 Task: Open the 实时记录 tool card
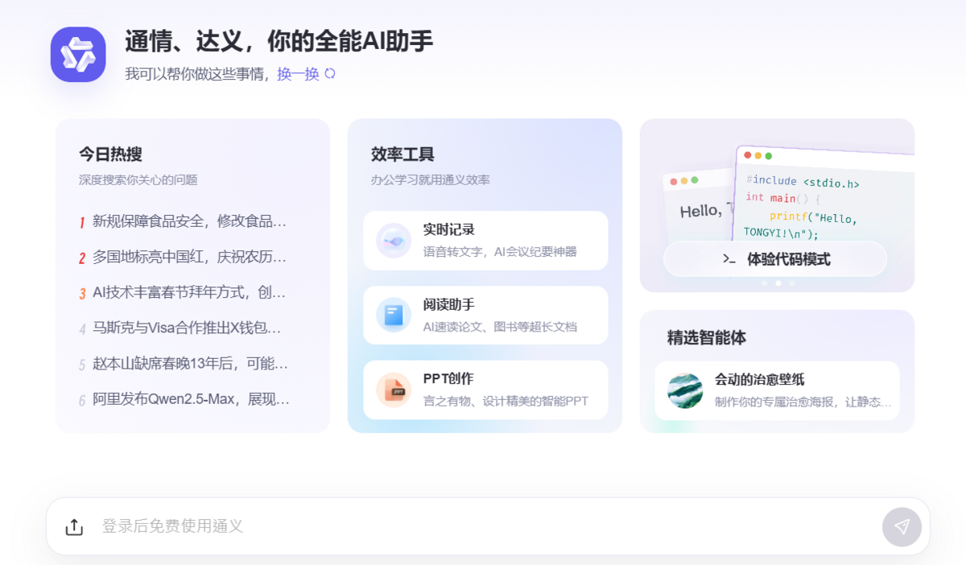pyautogui.click(x=485, y=241)
